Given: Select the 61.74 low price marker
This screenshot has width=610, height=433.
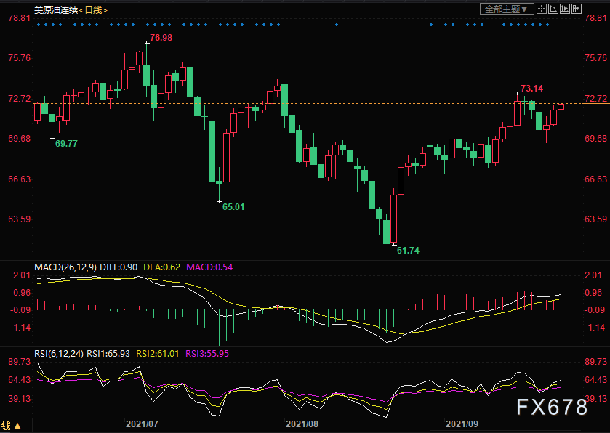Looking at the screenshot, I should [408, 250].
